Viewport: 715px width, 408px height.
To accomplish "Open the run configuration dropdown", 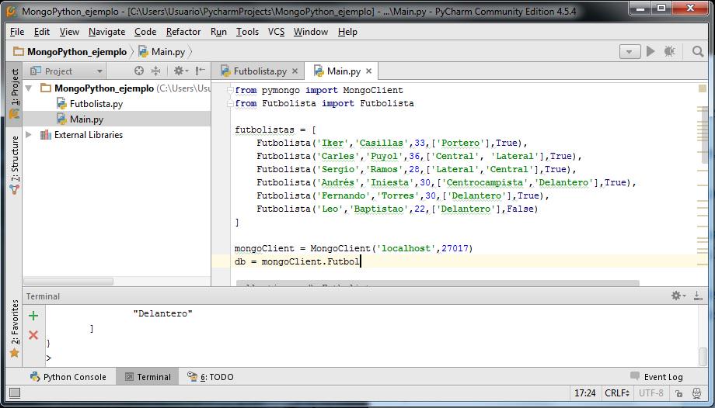I will tap(630, 51).
